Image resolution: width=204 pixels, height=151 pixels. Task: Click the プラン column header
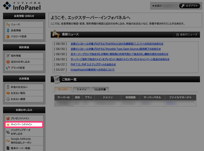pyautogui.click(x=89, y=97)
